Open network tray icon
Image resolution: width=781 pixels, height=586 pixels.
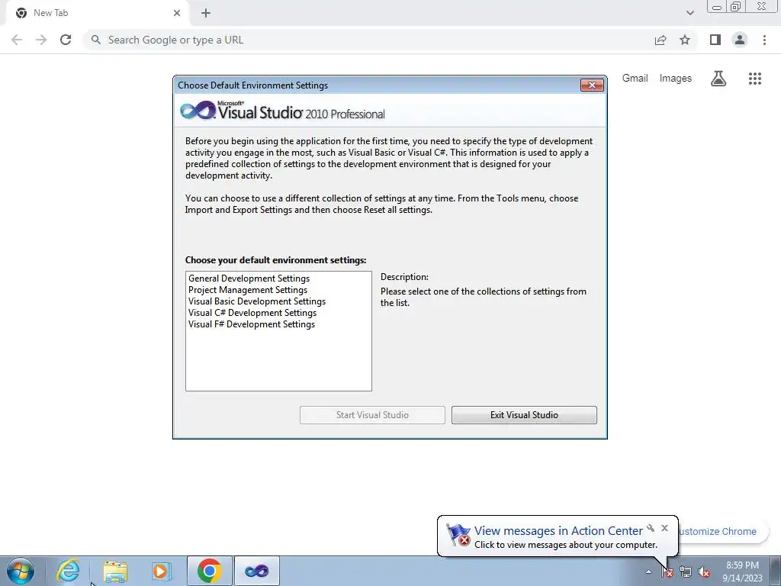click(x=686, y=572)
